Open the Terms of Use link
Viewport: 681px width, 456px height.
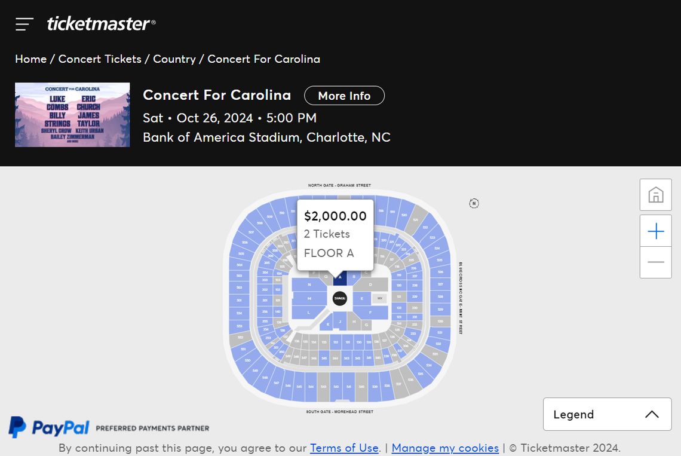(344, 448)
